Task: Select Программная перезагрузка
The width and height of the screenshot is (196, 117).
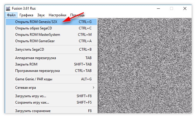Action: [51, 71]
